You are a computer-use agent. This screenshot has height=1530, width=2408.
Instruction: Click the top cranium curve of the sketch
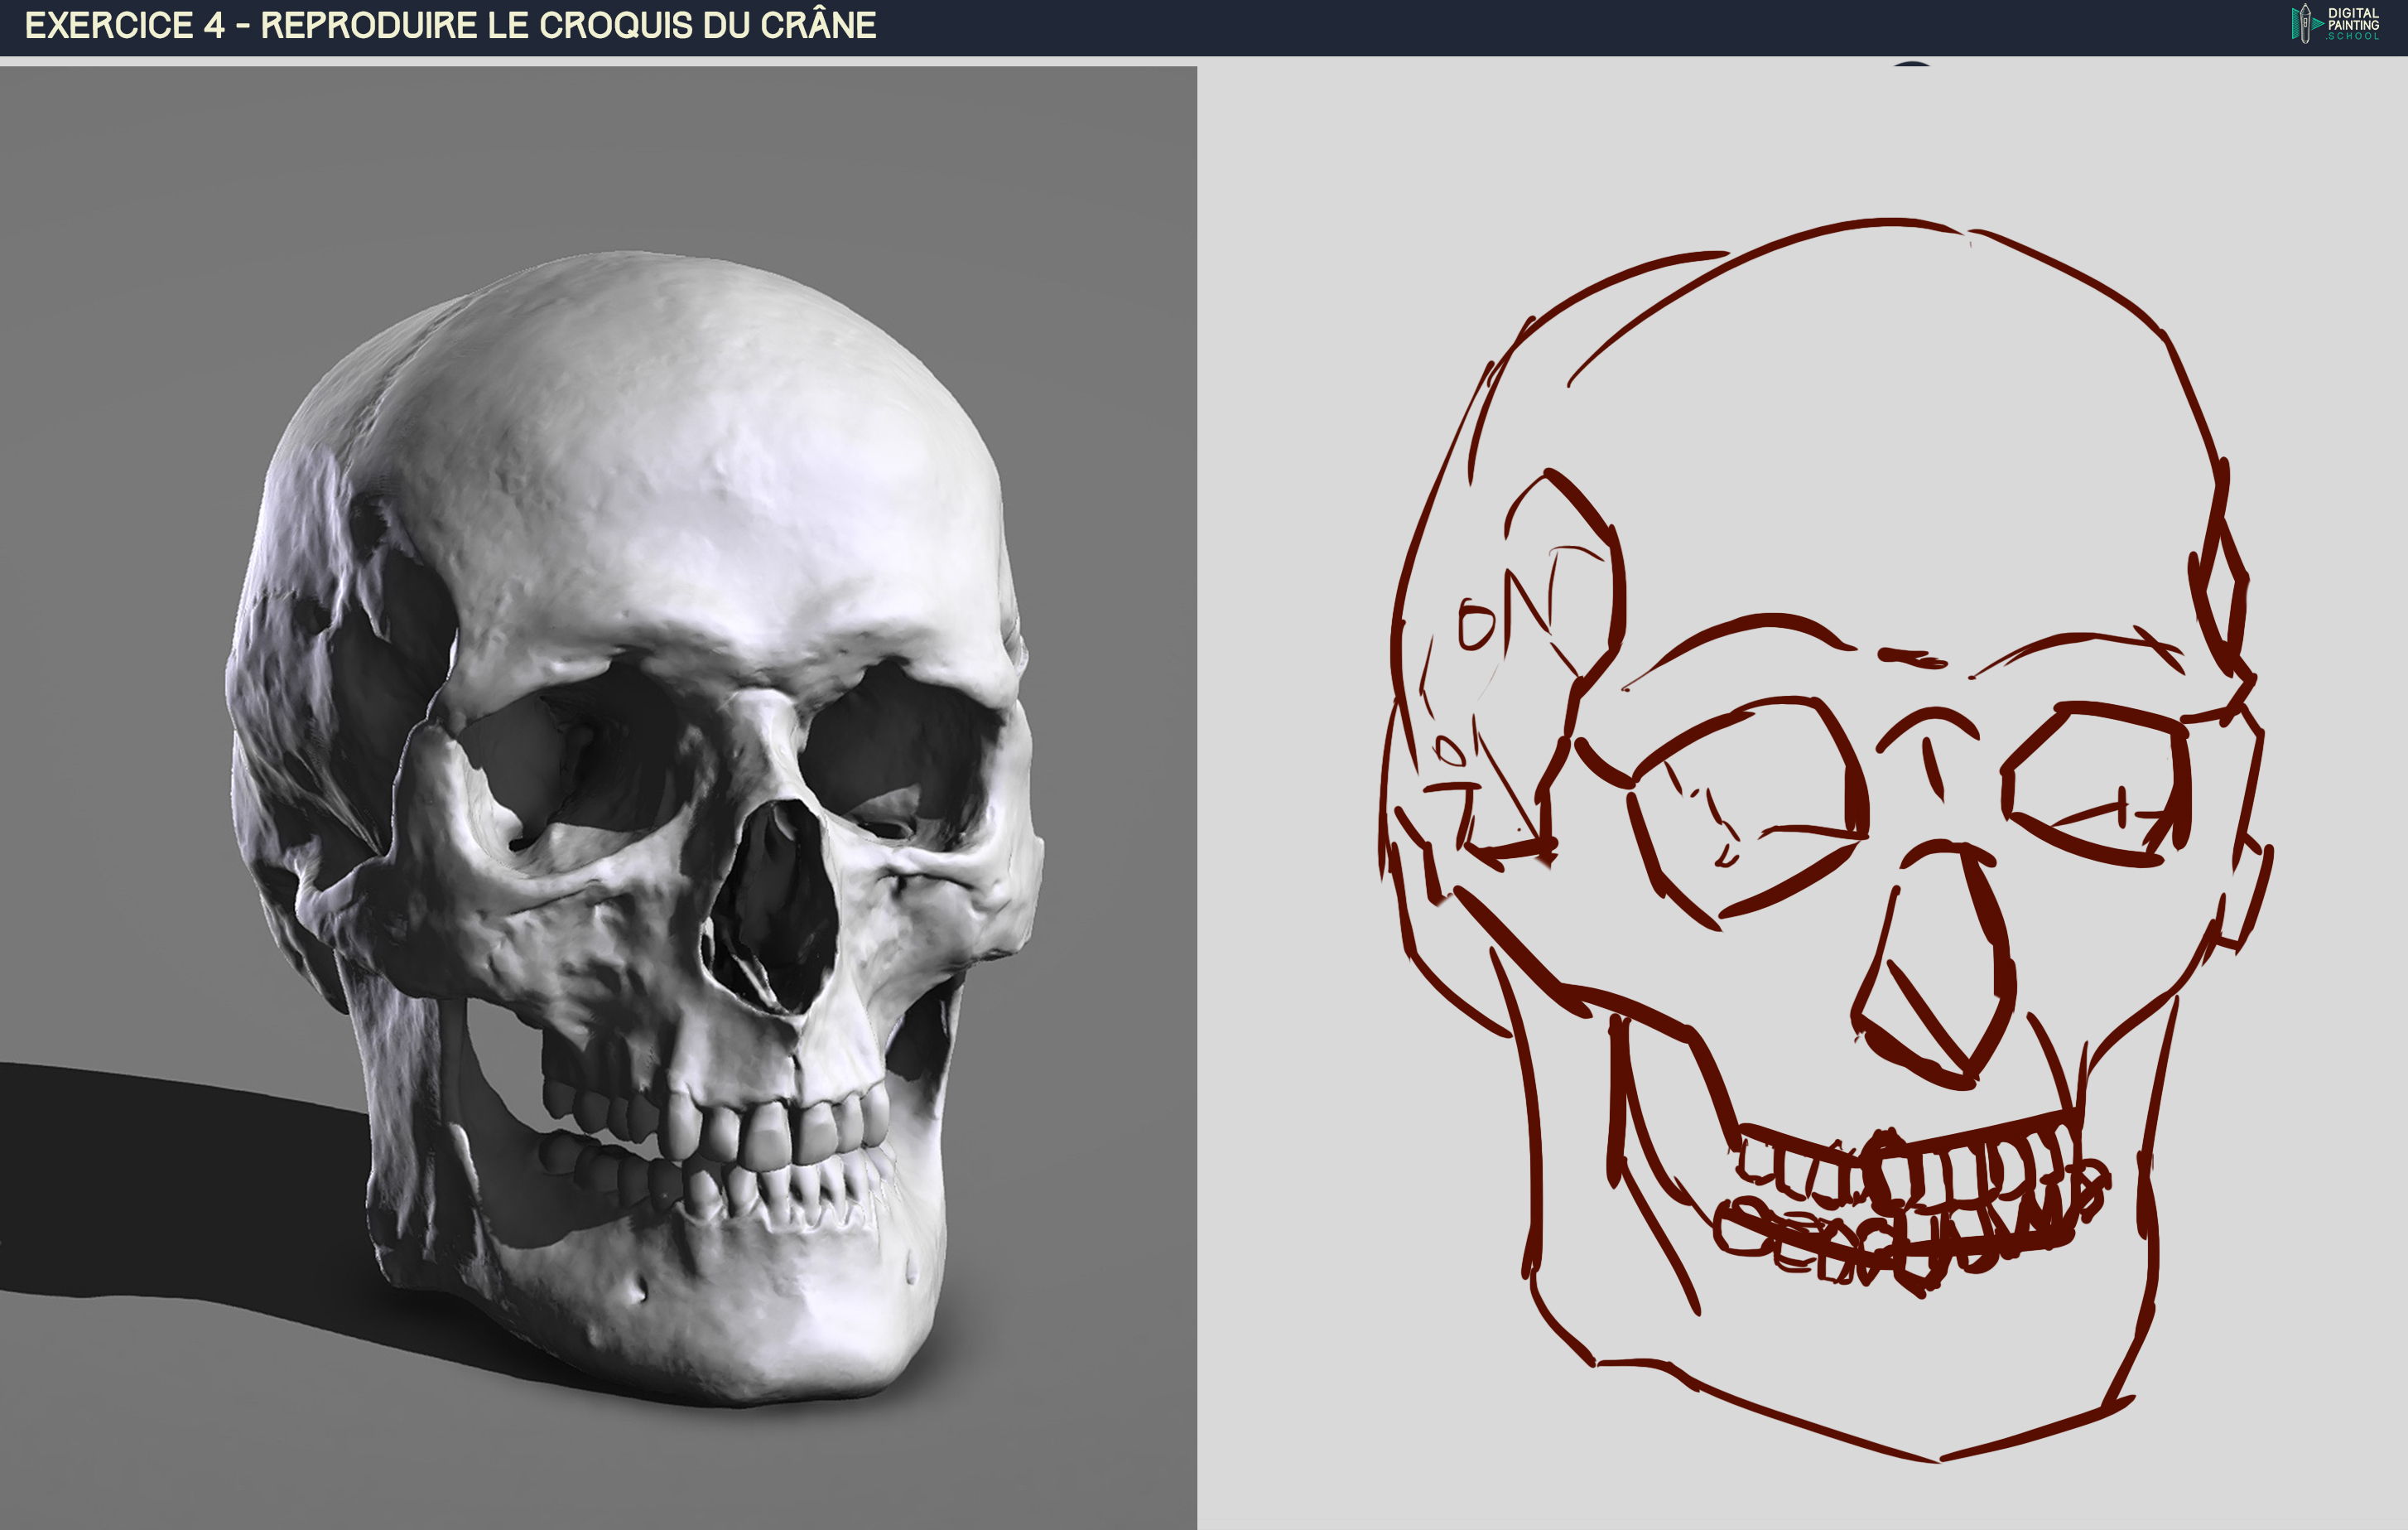pyautogui.click(x=1890, y=222)
